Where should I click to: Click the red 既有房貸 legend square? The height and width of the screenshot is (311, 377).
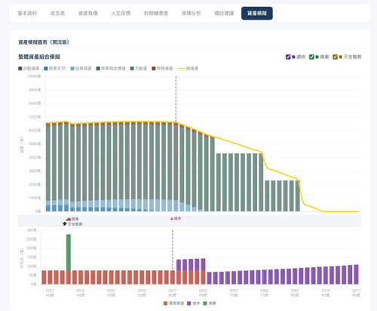(x=165, y=303)
